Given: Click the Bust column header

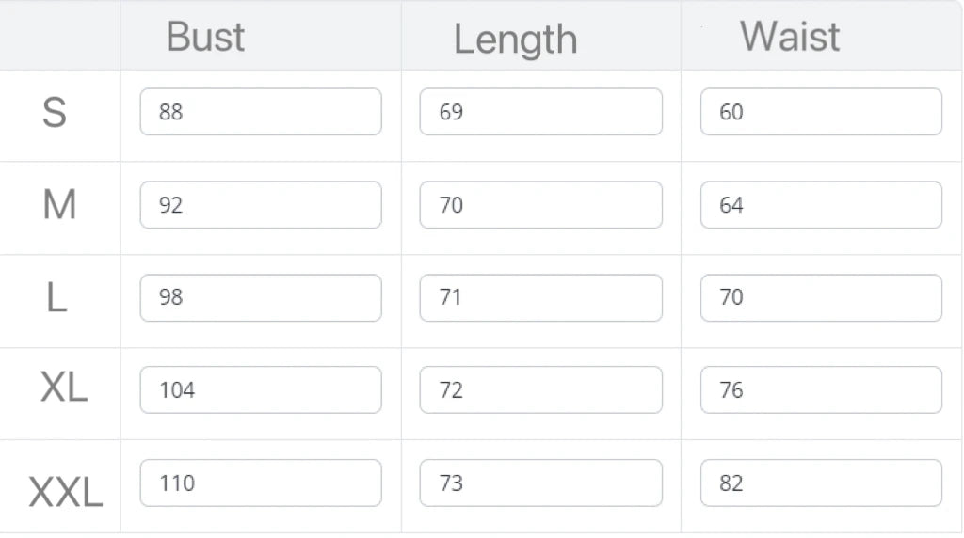Looking at the screenshot, I should (x=205, y=37).
